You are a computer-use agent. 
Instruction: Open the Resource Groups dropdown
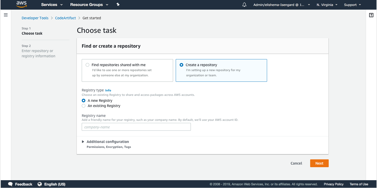click(89, 5)
